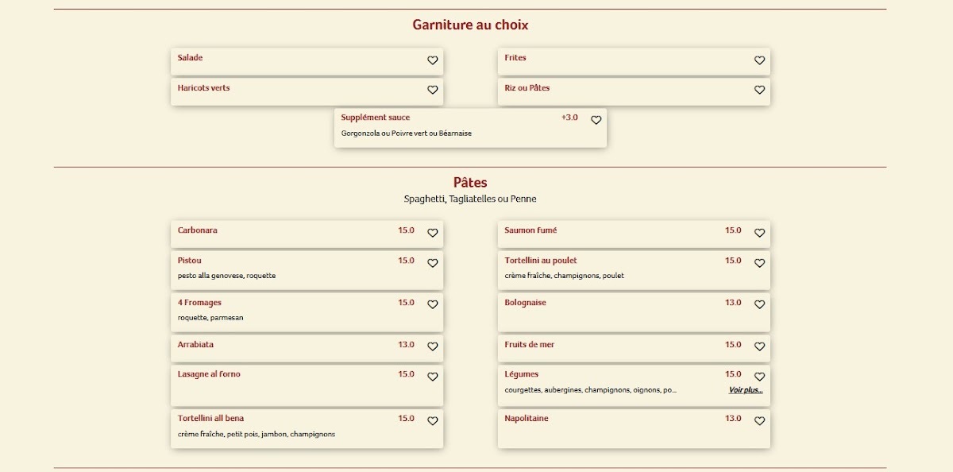The height and width of the screenshot is (472, 953).
Task: Click the Garniture au choix heading
Action: click(x=470, y=25)
